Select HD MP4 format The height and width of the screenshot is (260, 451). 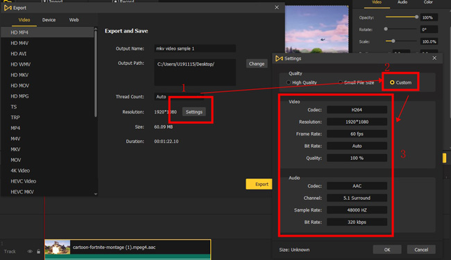pos(47,32)
